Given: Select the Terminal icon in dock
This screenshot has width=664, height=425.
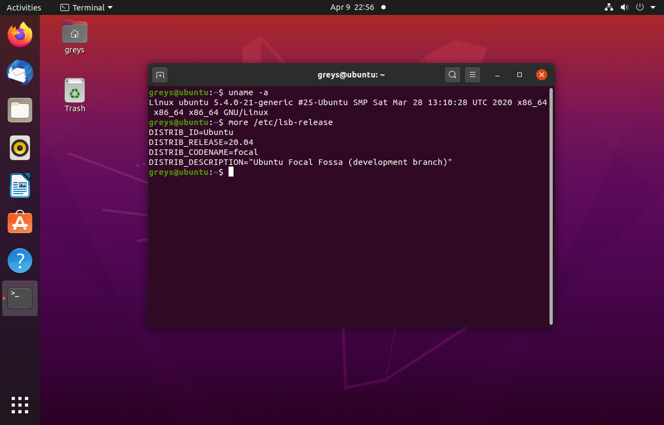Looking at the screenshot, I should [20, 298].
